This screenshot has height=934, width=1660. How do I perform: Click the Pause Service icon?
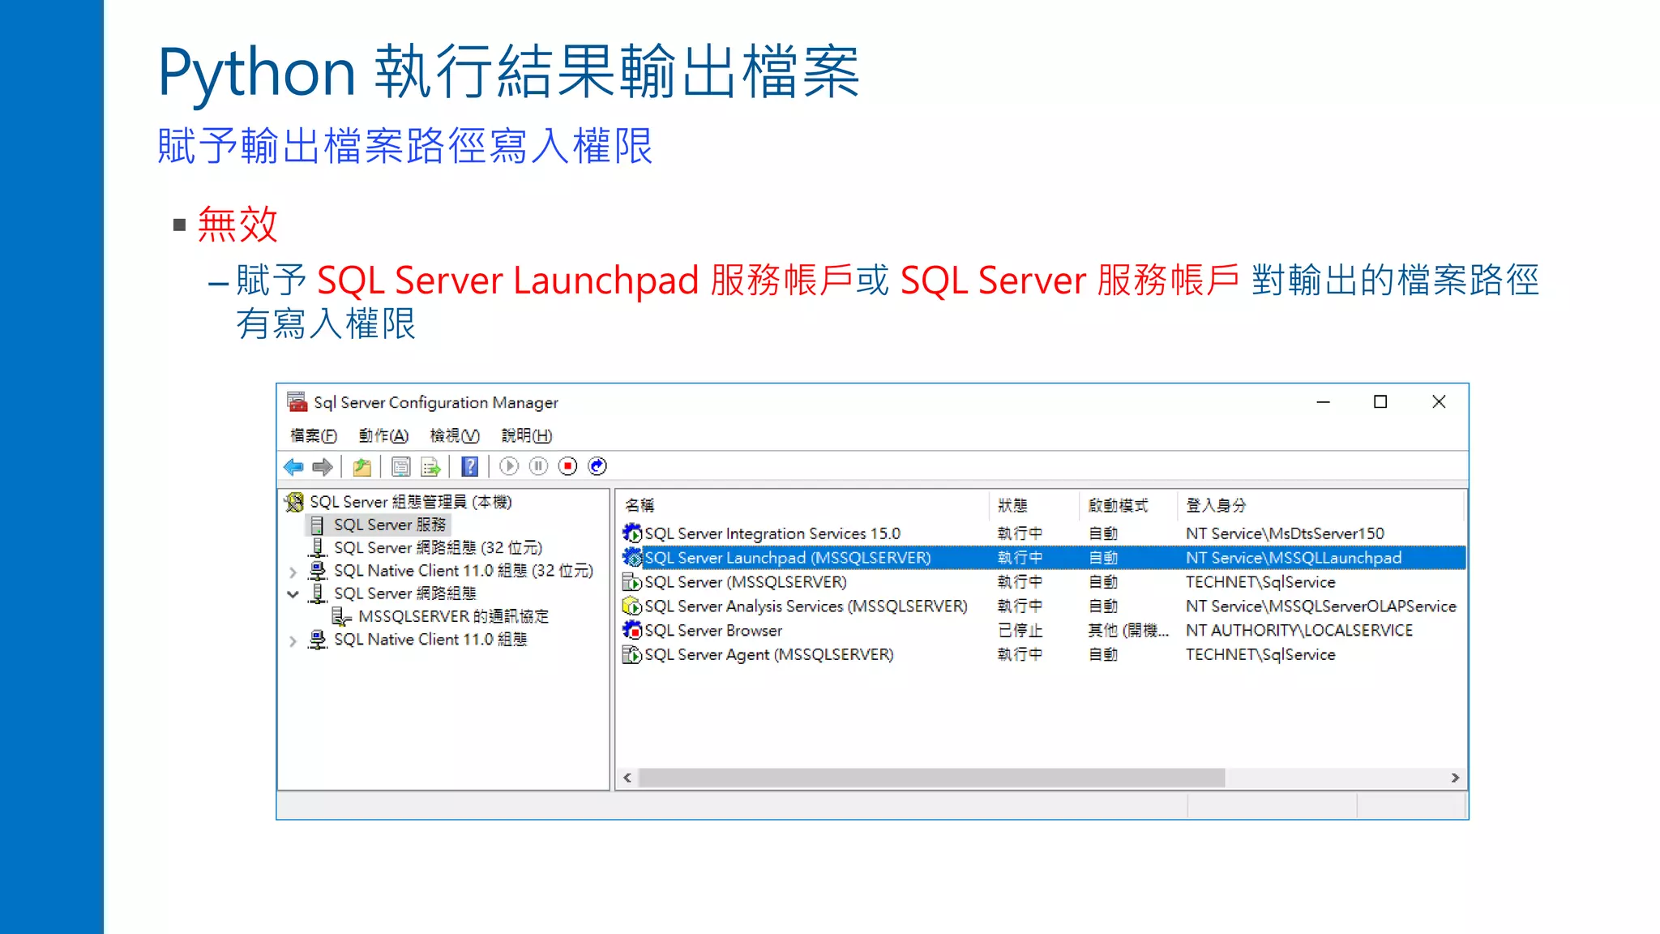coord(538,466)
